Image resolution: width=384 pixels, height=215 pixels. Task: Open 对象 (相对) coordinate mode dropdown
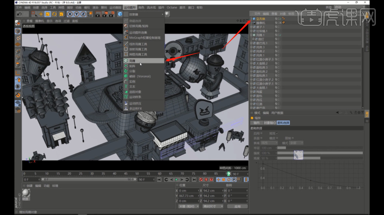pyautogui.click(x=189, y=206)
